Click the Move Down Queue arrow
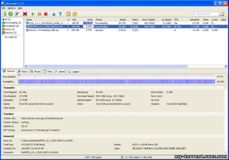The image size is (229, 160). pyautogui.click(x=60, y=14)
